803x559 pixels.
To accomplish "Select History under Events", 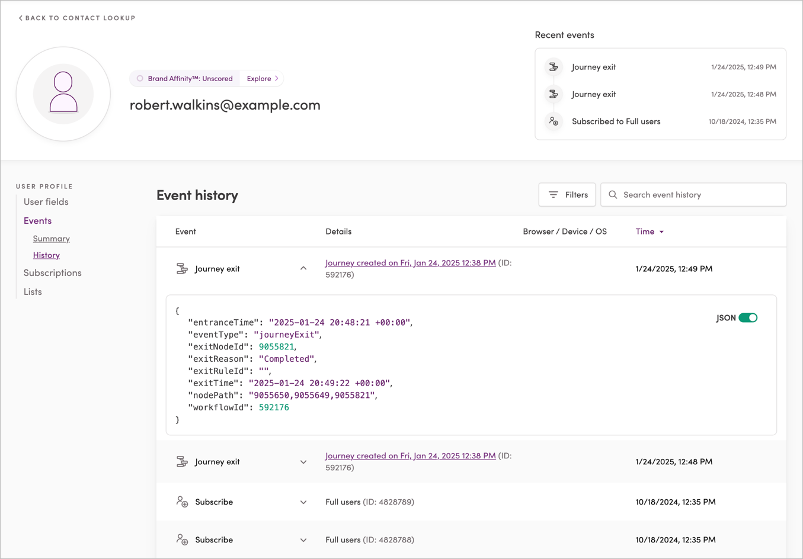I will [46, 255].
